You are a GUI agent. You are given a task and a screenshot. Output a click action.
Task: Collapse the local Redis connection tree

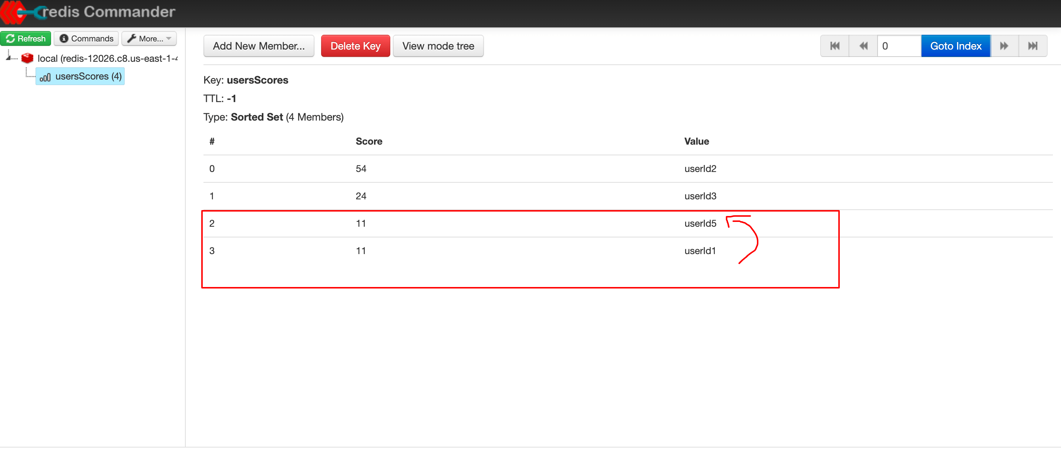[8, 57]
